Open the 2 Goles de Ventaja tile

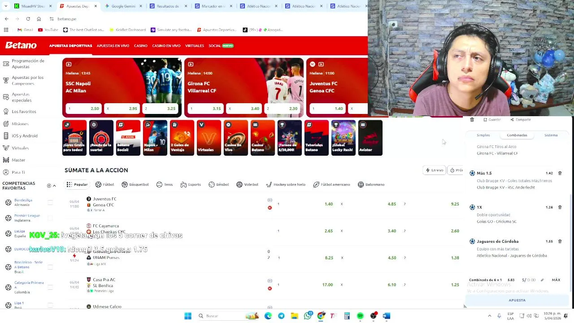182,138
